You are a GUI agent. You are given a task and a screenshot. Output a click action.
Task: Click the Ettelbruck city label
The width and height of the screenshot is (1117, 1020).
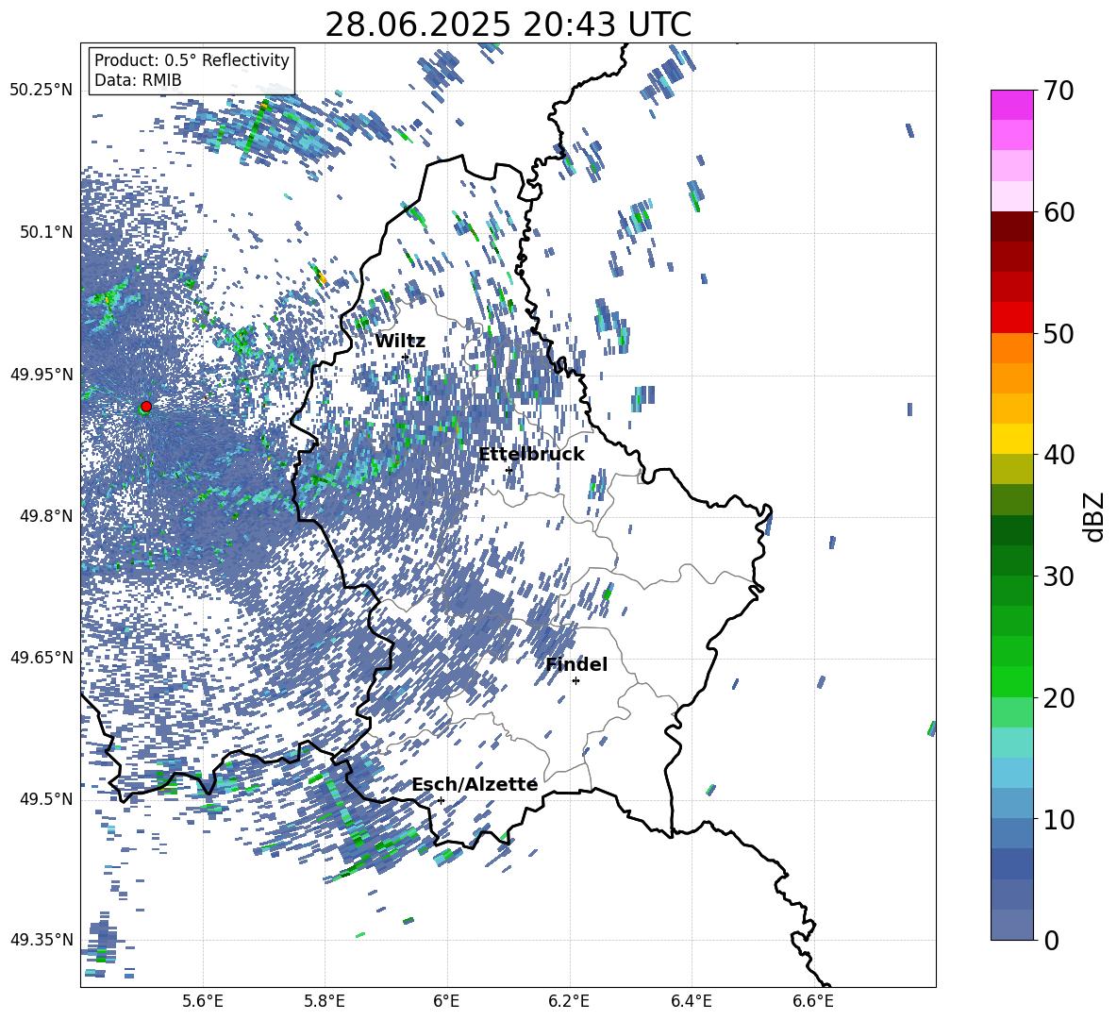531,455
